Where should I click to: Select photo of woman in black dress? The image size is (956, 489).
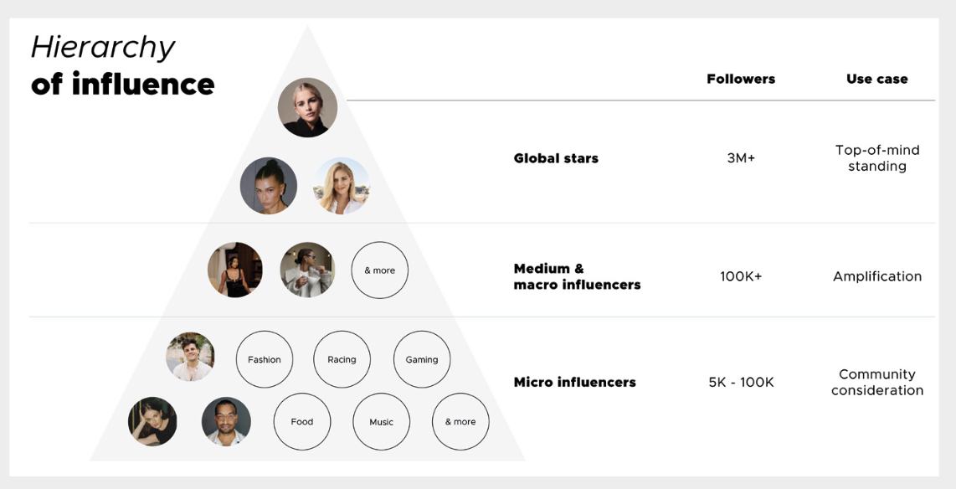235,270
